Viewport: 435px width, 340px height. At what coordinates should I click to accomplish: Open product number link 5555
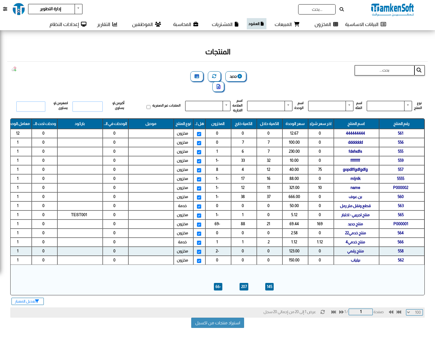[x=401, y=178]
